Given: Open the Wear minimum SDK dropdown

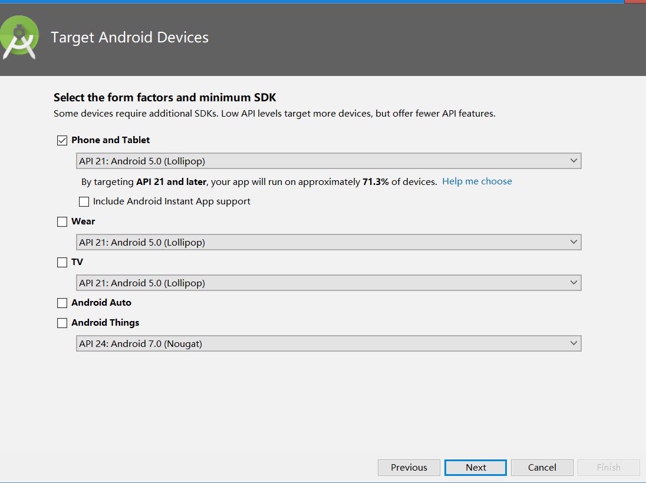Looking at the screenshot, I should point(329,242).
